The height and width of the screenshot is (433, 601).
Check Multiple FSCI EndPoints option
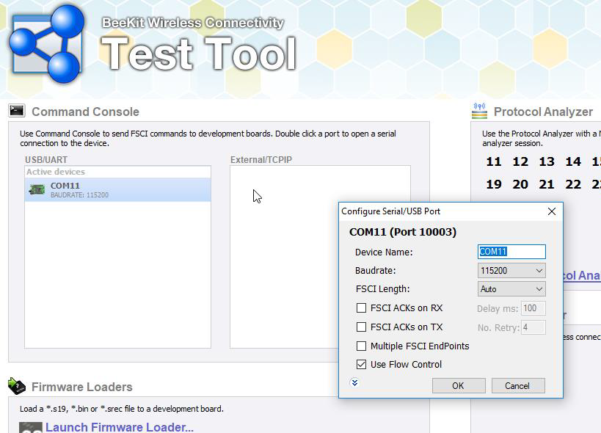pos(361,346)
